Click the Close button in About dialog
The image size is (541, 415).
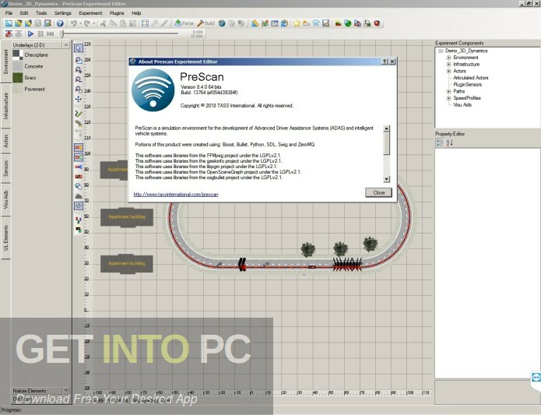tap(378, 192)
